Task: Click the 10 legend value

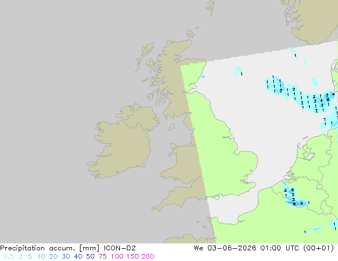Action: pos(41,257)
